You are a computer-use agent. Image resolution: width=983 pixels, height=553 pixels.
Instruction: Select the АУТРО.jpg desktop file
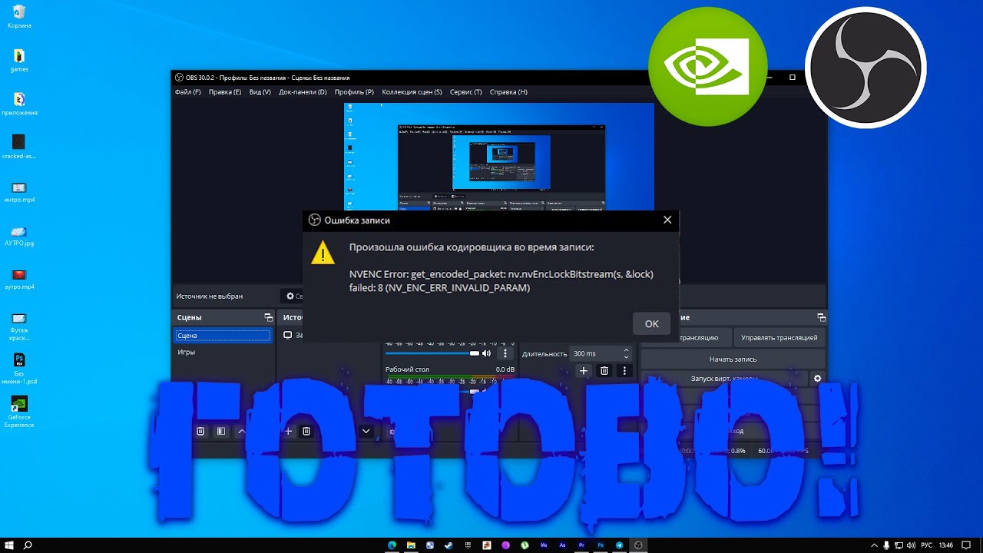(19, 236)
